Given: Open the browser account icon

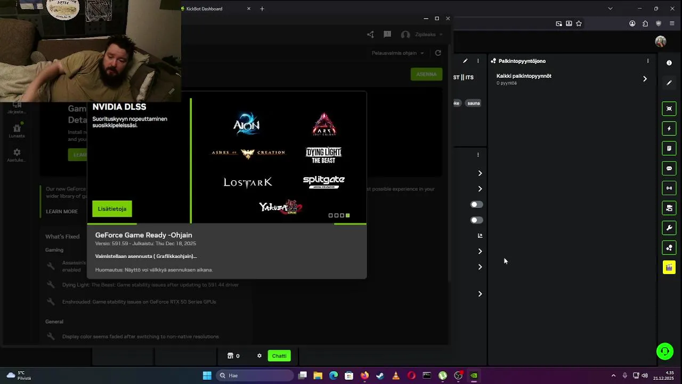Looking at the screenshot, I should [x=632, y=23].
